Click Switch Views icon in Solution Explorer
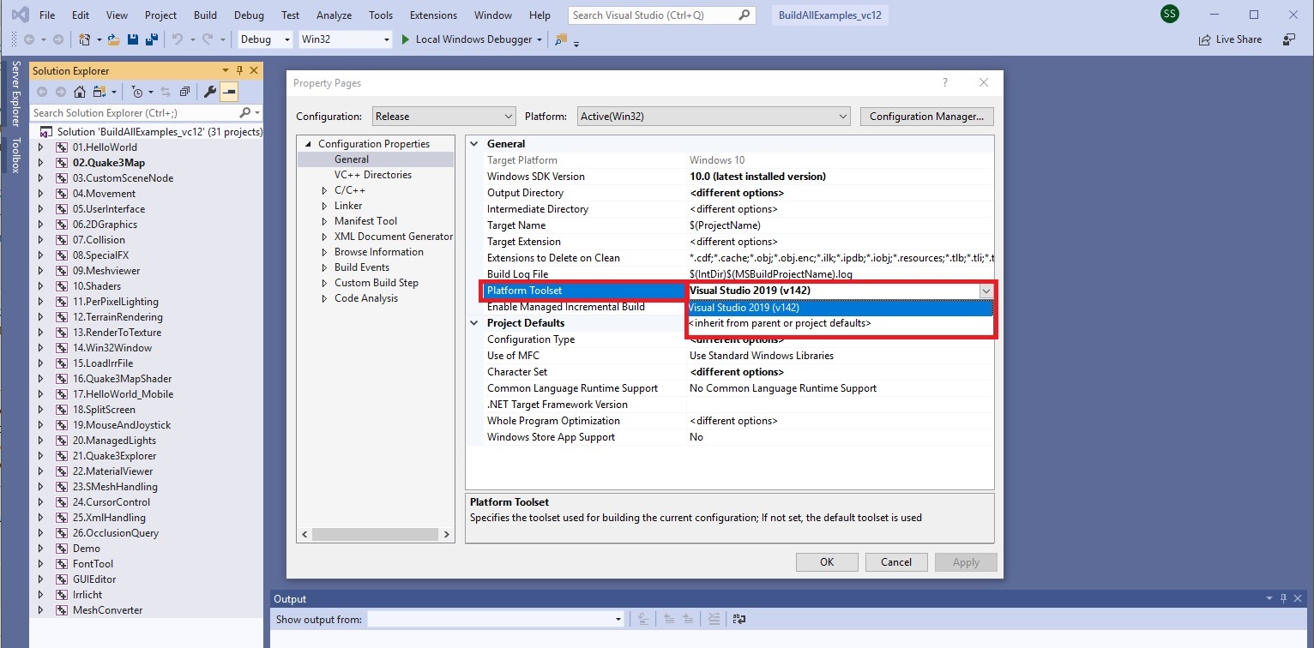This screenshot has width=1314, height=648. coord(99,92)
